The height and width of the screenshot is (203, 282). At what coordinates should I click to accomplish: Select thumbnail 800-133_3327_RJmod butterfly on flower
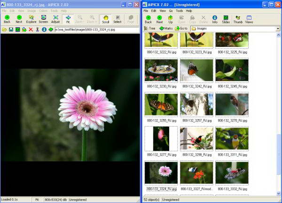point(196,173)
